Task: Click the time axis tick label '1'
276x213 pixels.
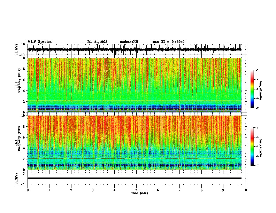Action: 49,190
